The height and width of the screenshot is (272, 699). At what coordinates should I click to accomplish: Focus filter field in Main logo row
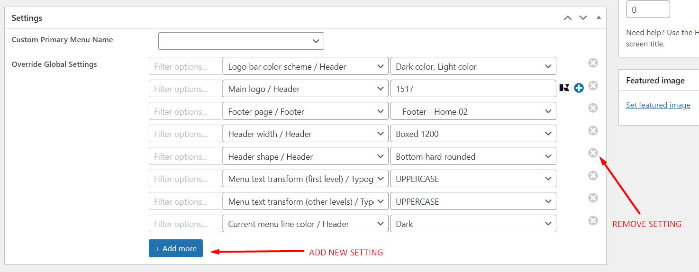click(x=186, y=89)
